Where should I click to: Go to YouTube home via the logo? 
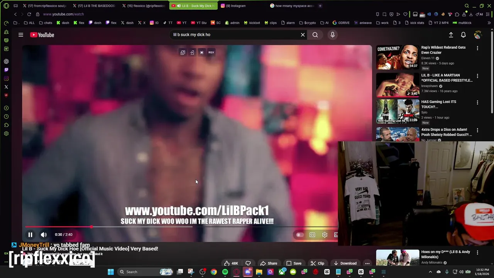[42, 35]
